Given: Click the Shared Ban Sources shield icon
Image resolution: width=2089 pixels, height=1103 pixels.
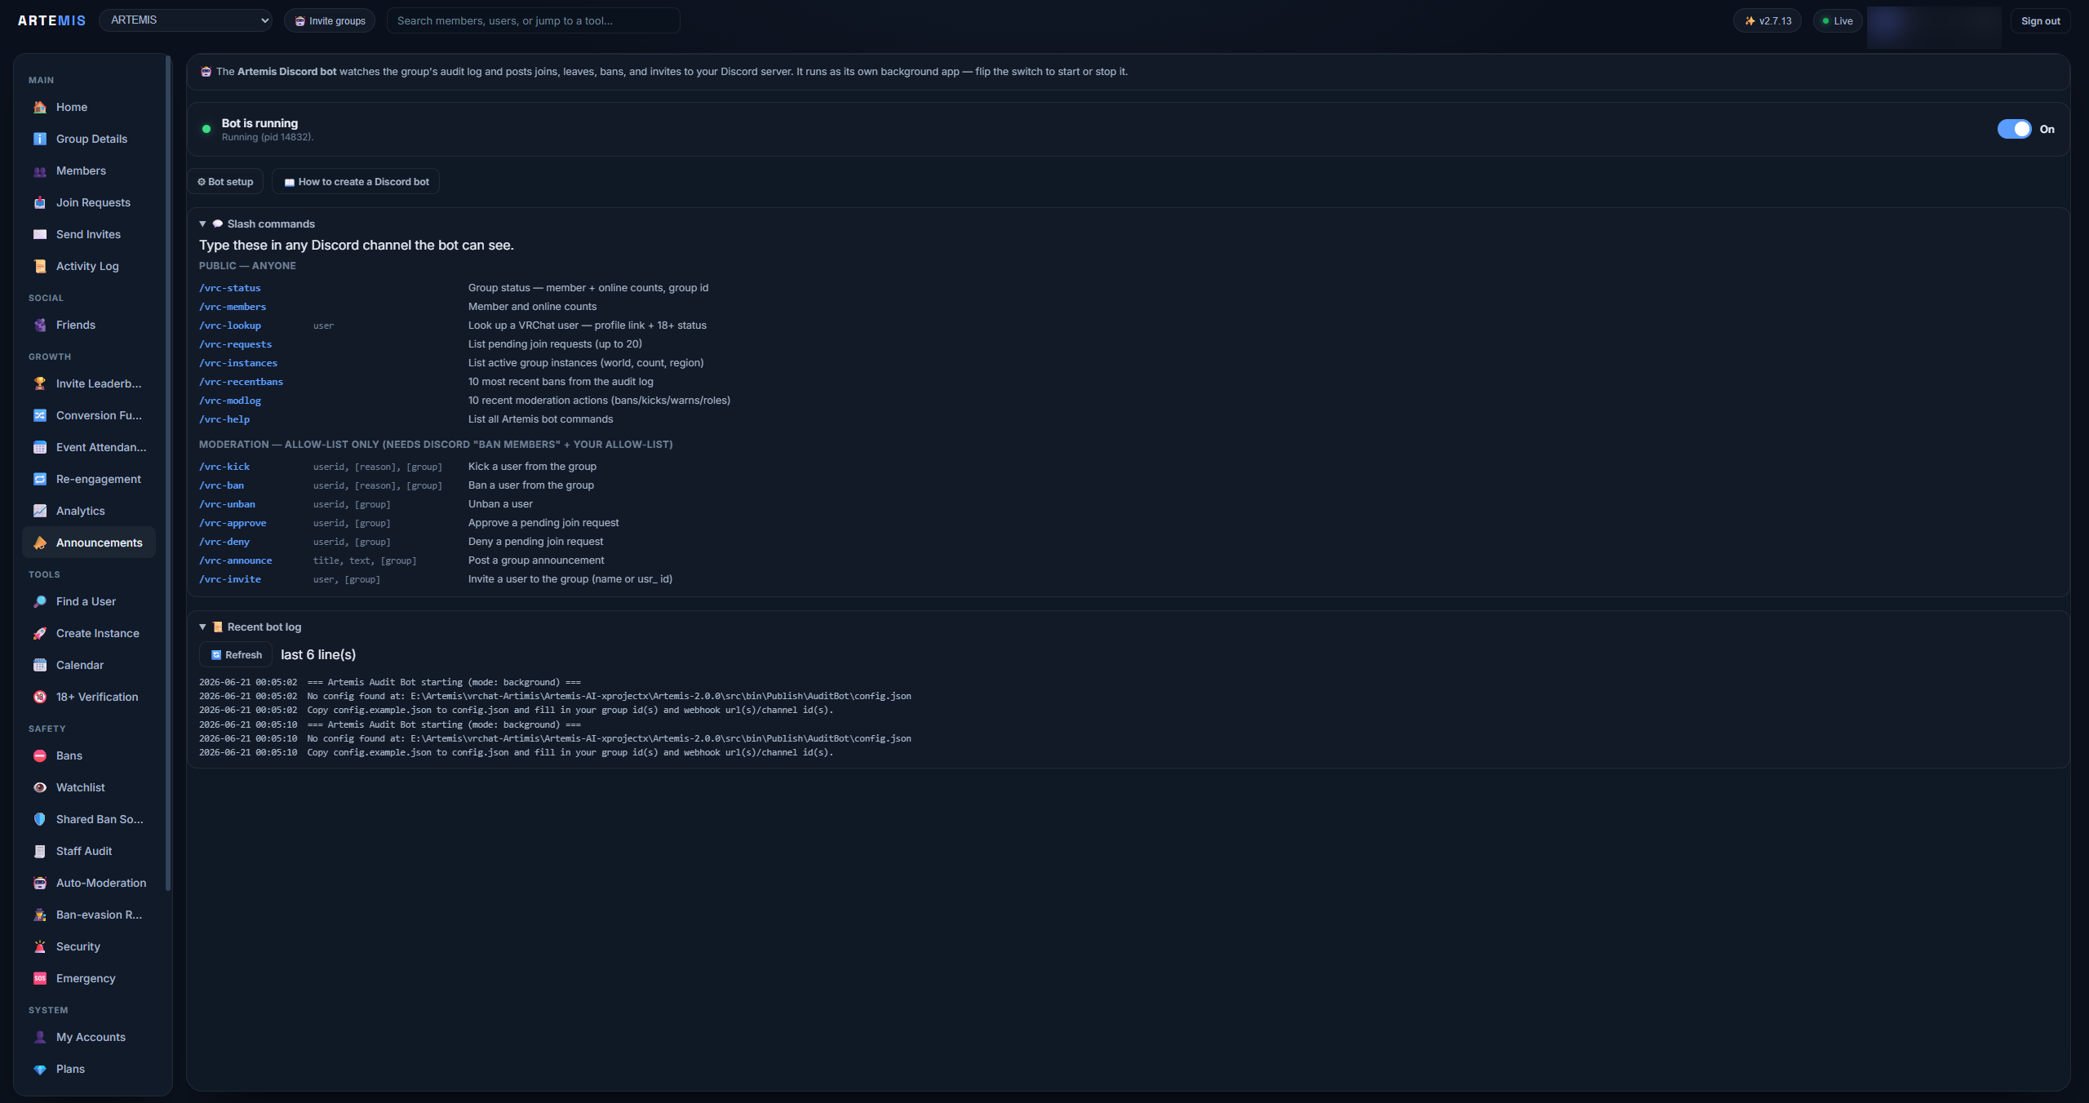Looking at the screenshot, I should (x=40, y=819).
